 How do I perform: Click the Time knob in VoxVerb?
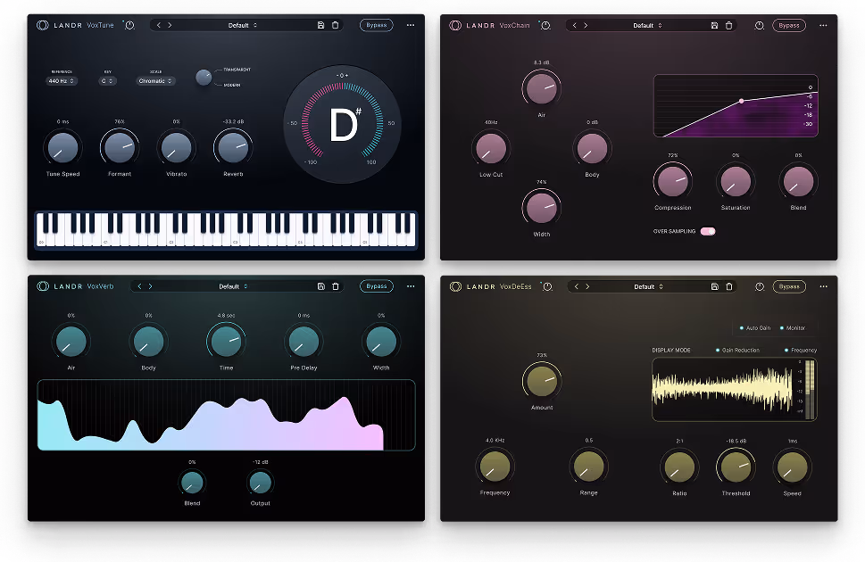226,342
